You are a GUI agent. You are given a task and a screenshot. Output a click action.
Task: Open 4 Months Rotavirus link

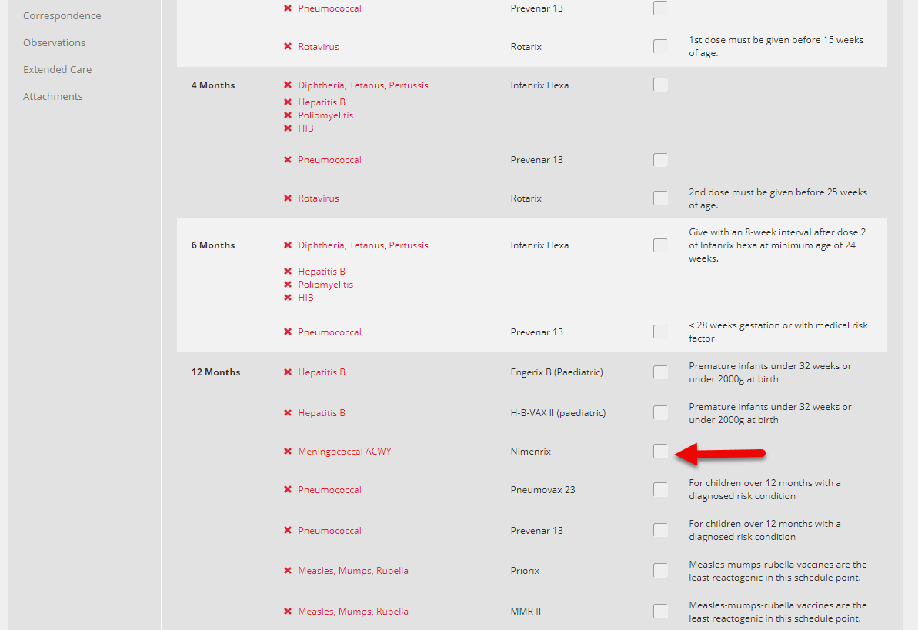click(x=319, y=198)
